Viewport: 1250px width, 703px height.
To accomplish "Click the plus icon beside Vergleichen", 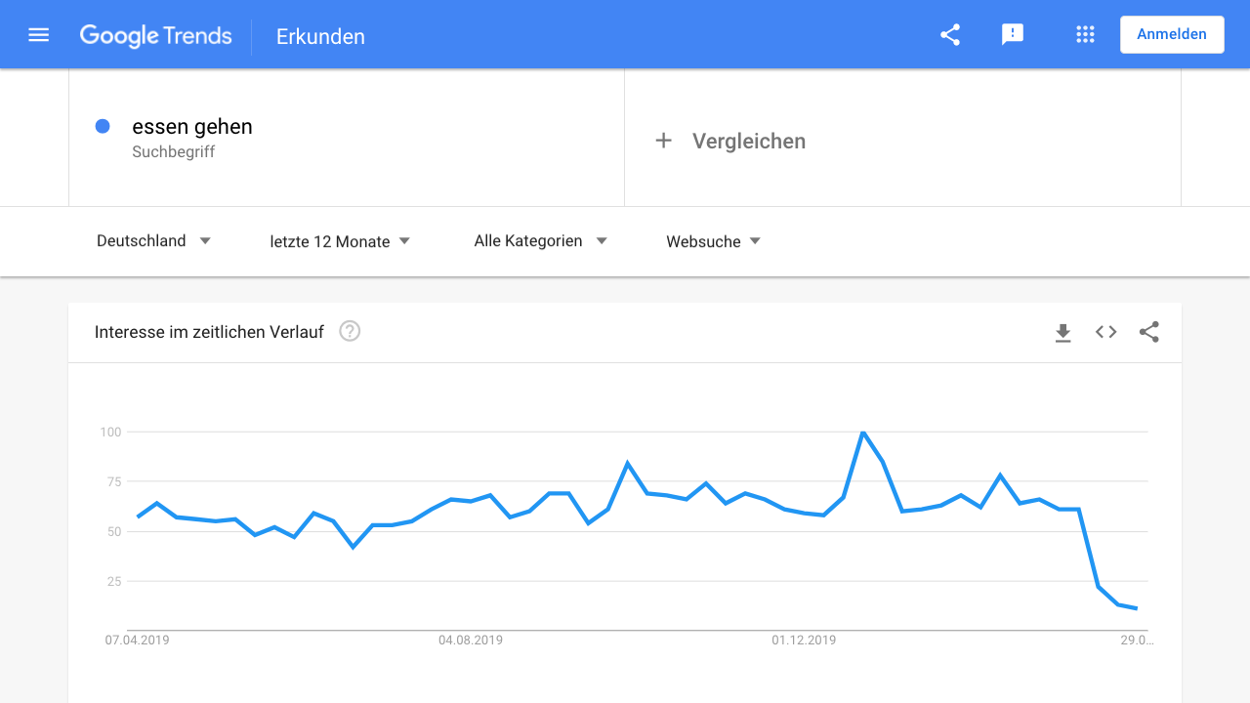I will coord(664,141).
